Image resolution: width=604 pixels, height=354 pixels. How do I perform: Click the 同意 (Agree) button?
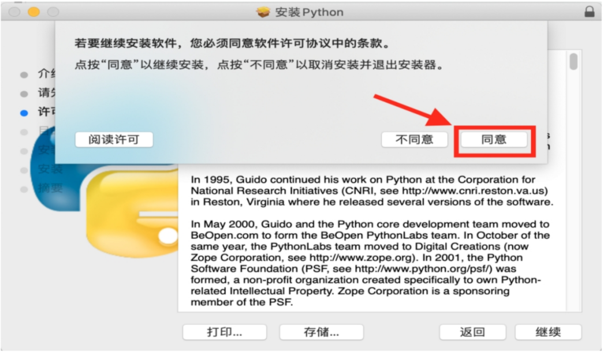point(494,139)
